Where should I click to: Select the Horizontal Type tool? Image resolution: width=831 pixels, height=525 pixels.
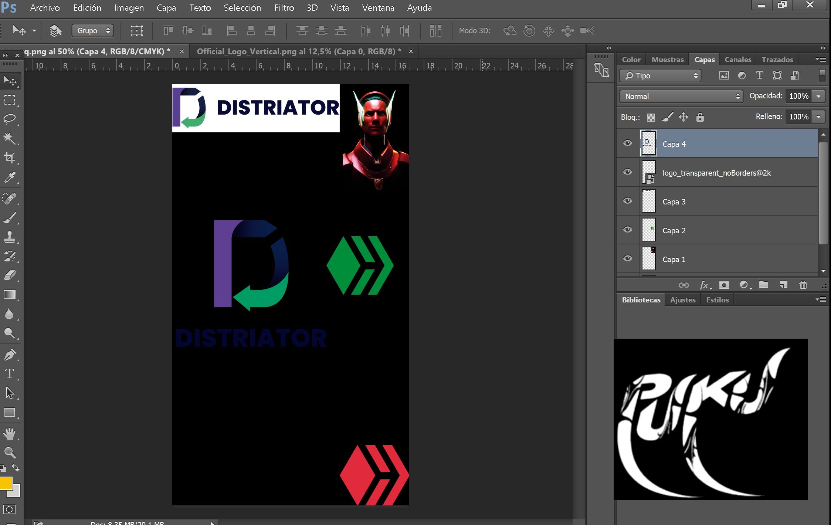point(10,373)
